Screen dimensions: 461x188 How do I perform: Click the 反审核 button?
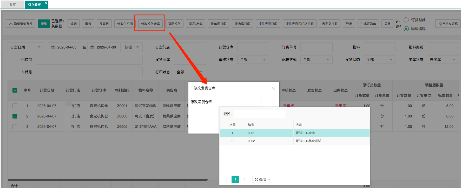pos(104,24)
